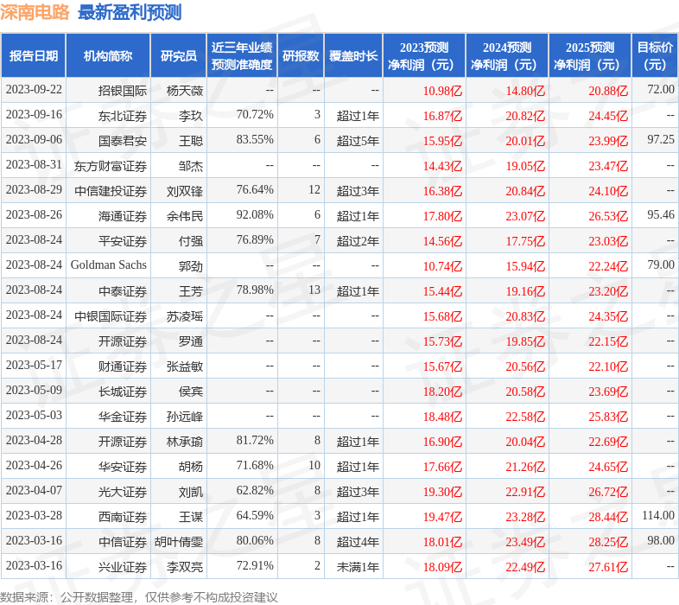The width and height of the screenshot is (679, 605).
Task: Click the 研究员 column header
Action: [x=179, y=56]
